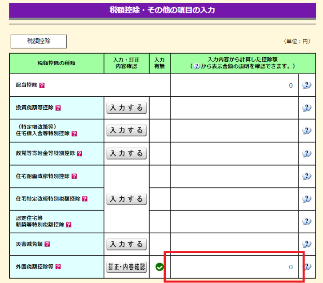Open help icon next to 住宅耐震改修特別控除
This screenshot has height=283, width=323.
point(74,176)
